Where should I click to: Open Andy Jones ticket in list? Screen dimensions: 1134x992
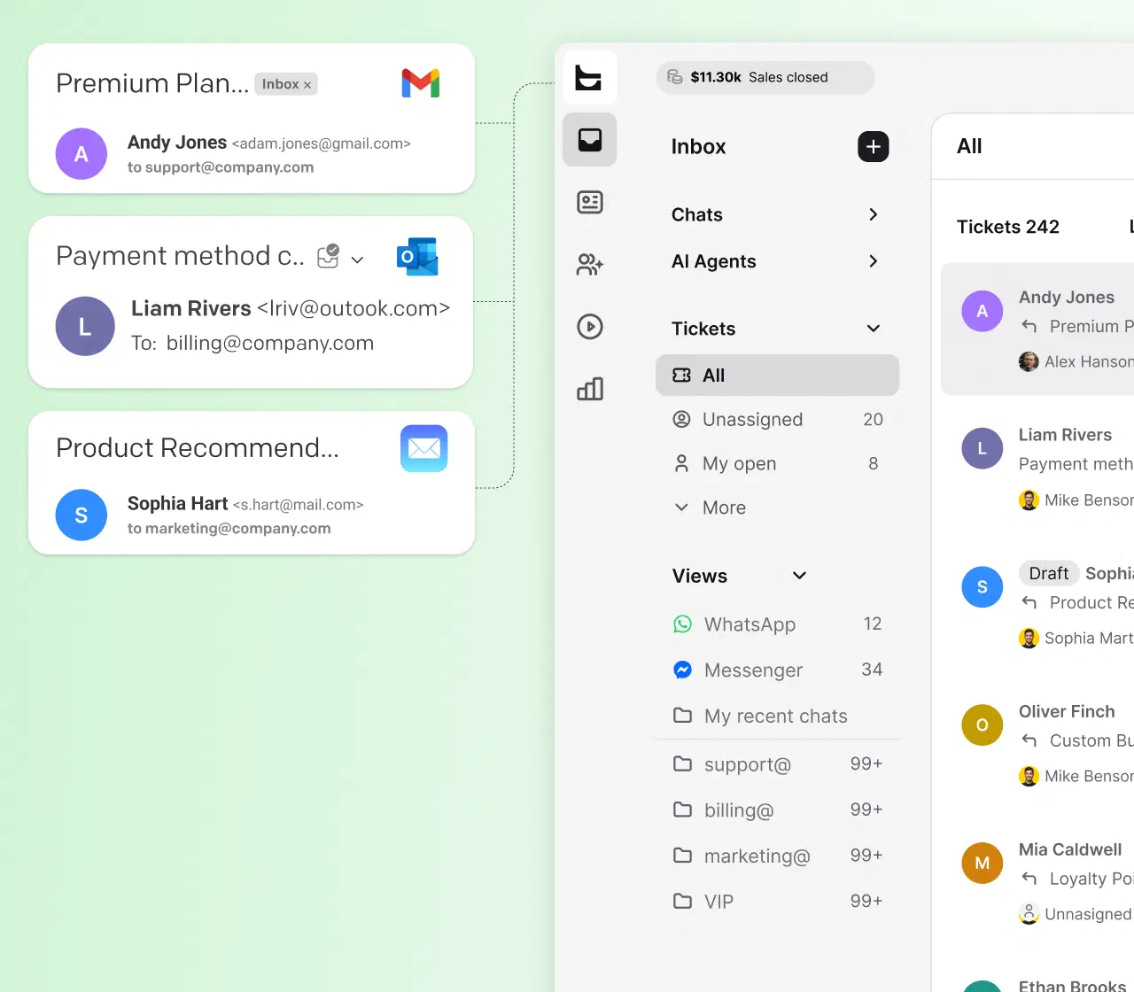[1037, 329]
